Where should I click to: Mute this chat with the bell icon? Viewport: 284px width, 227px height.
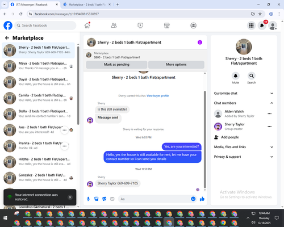click(236, 76)
